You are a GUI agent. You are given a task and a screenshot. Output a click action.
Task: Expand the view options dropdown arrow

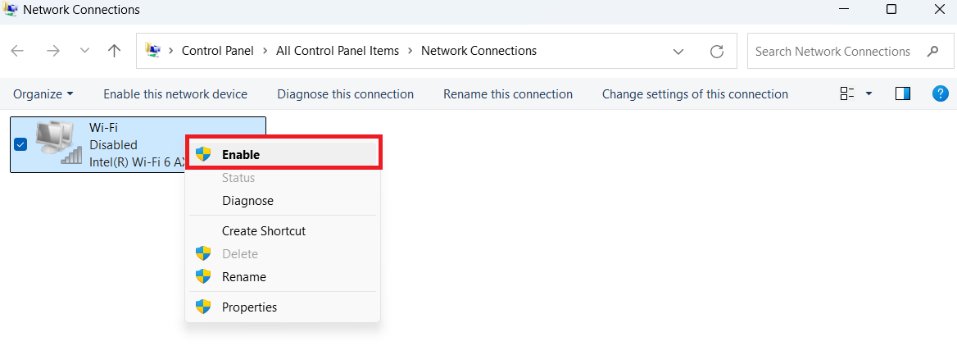coord(869,93)
